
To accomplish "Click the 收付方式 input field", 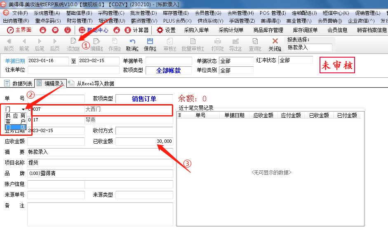I will coord(144,131).
